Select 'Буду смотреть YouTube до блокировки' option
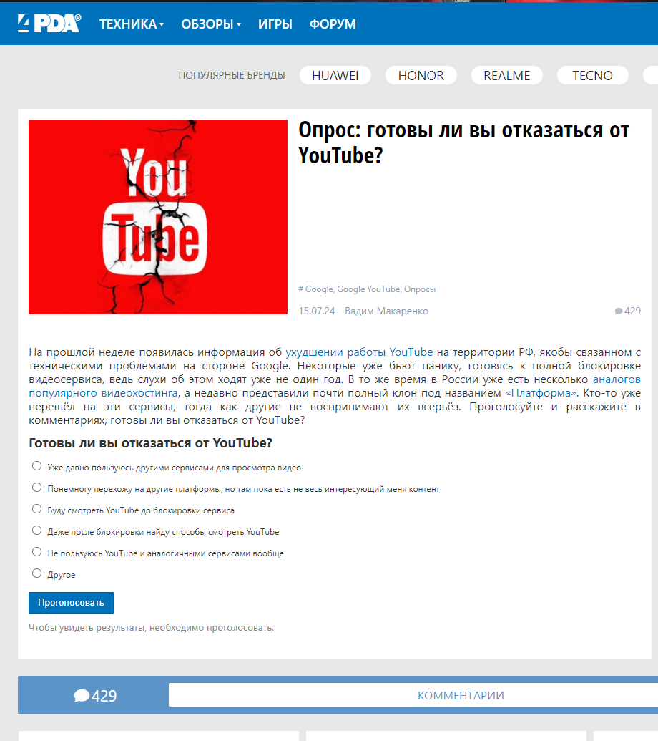The width and height of the screenshot is (658, 741). pos(36,509)
